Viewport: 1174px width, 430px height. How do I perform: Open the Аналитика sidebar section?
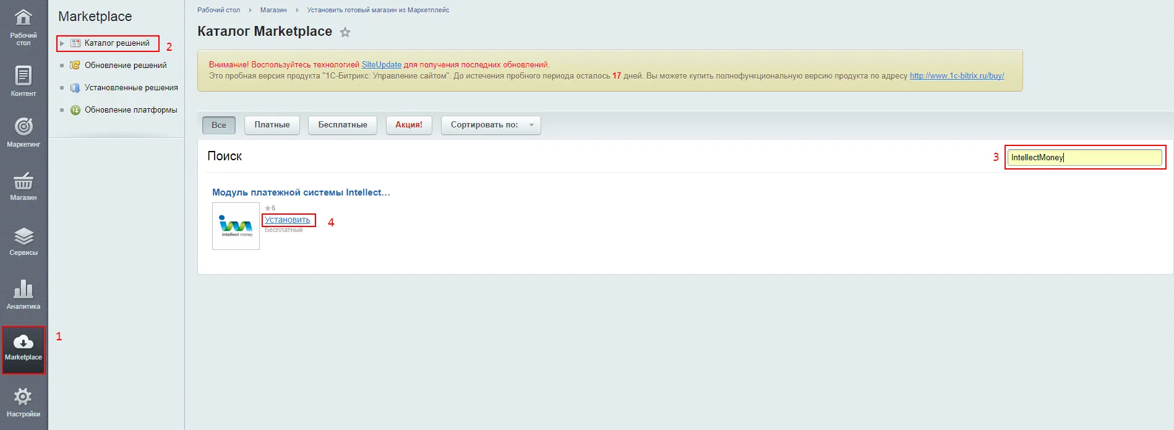[24, 295]
